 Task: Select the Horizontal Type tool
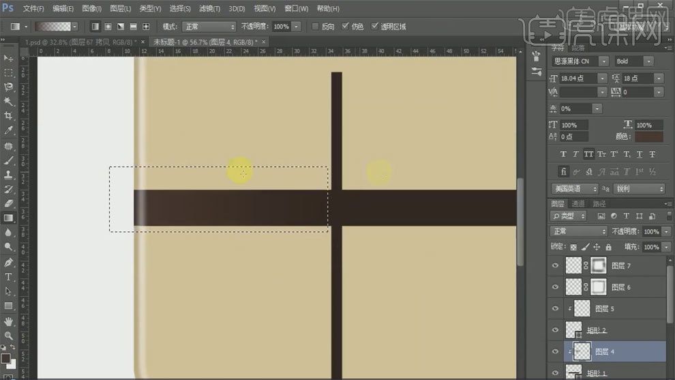pyautogui.click(x=9, y=276)
